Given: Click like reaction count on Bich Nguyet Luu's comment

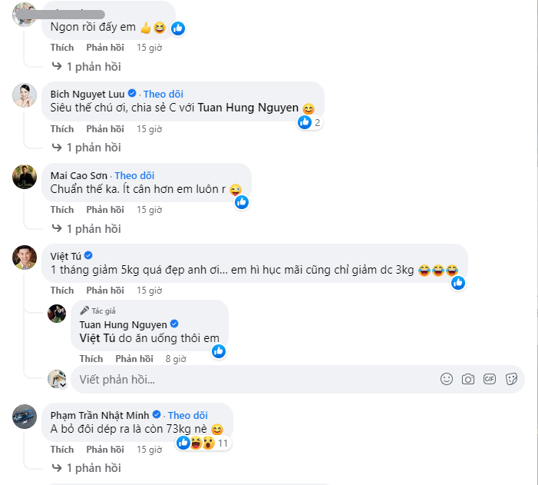Looking at the screenshot, I should pyautogui.click(x=310, y=121).
